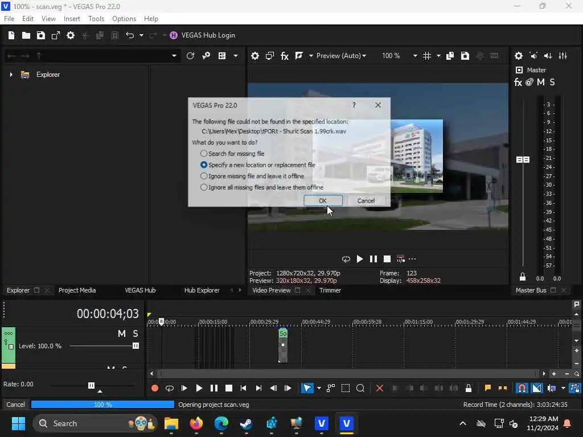Open Preview (Auto) quality dropdown

(x=341, y=56)
